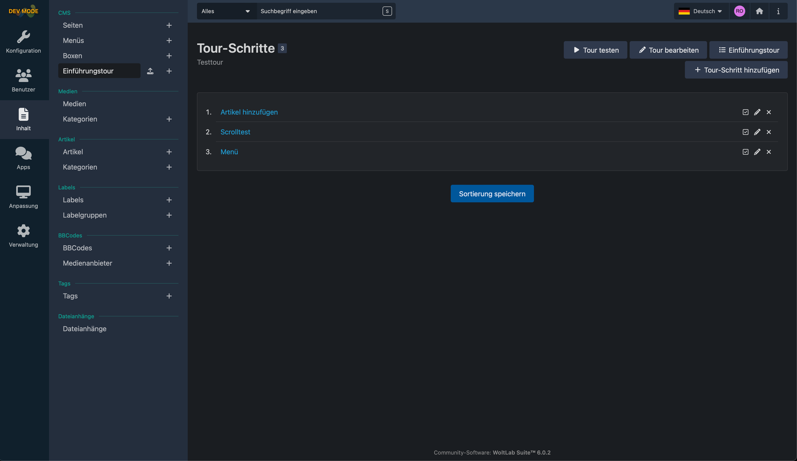
Task: Select Labelgruppen in the sidebar menu
Action: tap(85, 215)
